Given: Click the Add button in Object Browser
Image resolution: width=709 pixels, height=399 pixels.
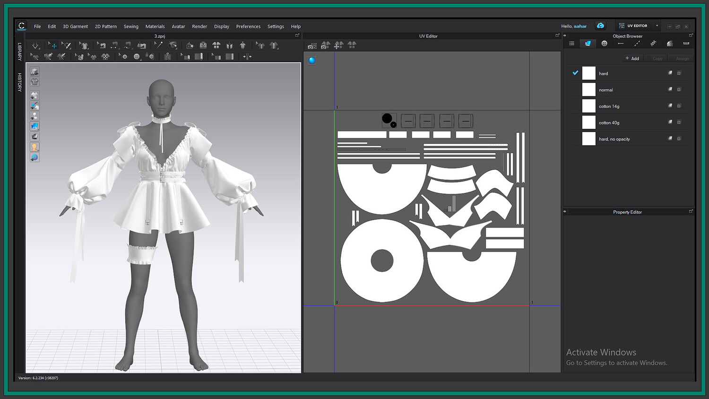Looking at the screenshot, I should pyautogui.click(x=632, y=59).
